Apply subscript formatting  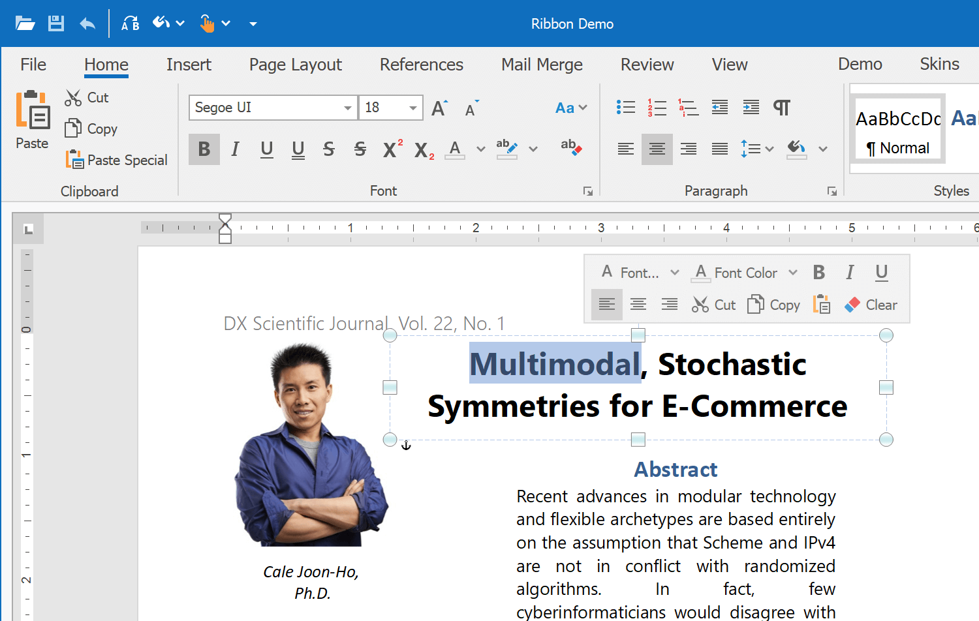(x=423, y=149)
